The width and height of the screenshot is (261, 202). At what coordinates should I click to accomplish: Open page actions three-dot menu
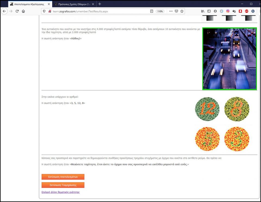click(x=170, y=11)
